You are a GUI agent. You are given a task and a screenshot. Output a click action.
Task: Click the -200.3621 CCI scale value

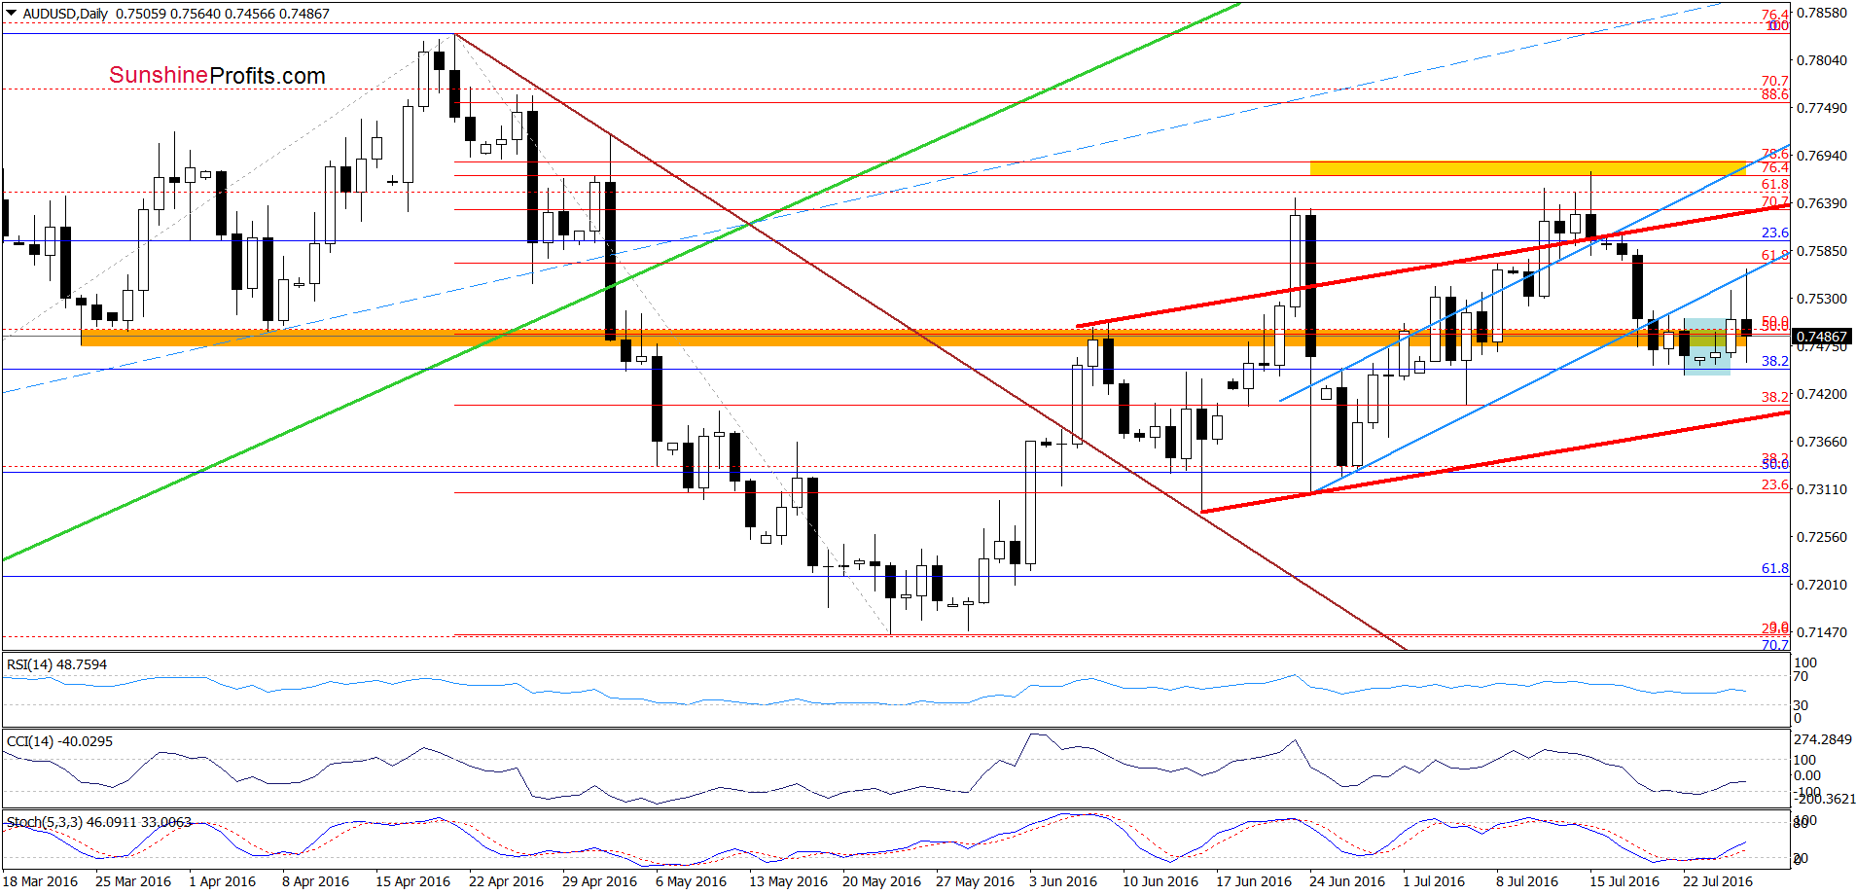1824,799
